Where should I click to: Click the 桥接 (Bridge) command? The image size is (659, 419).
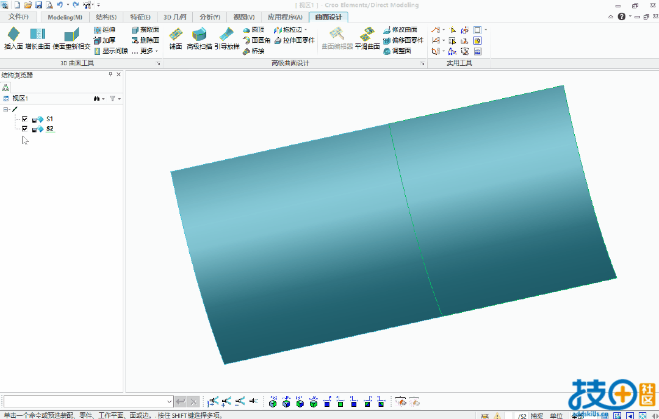click(254, 51)
